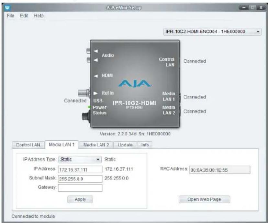The image size is (268, 223).
Task: Click the app icon in the title bar
Action: pos(7,7)
